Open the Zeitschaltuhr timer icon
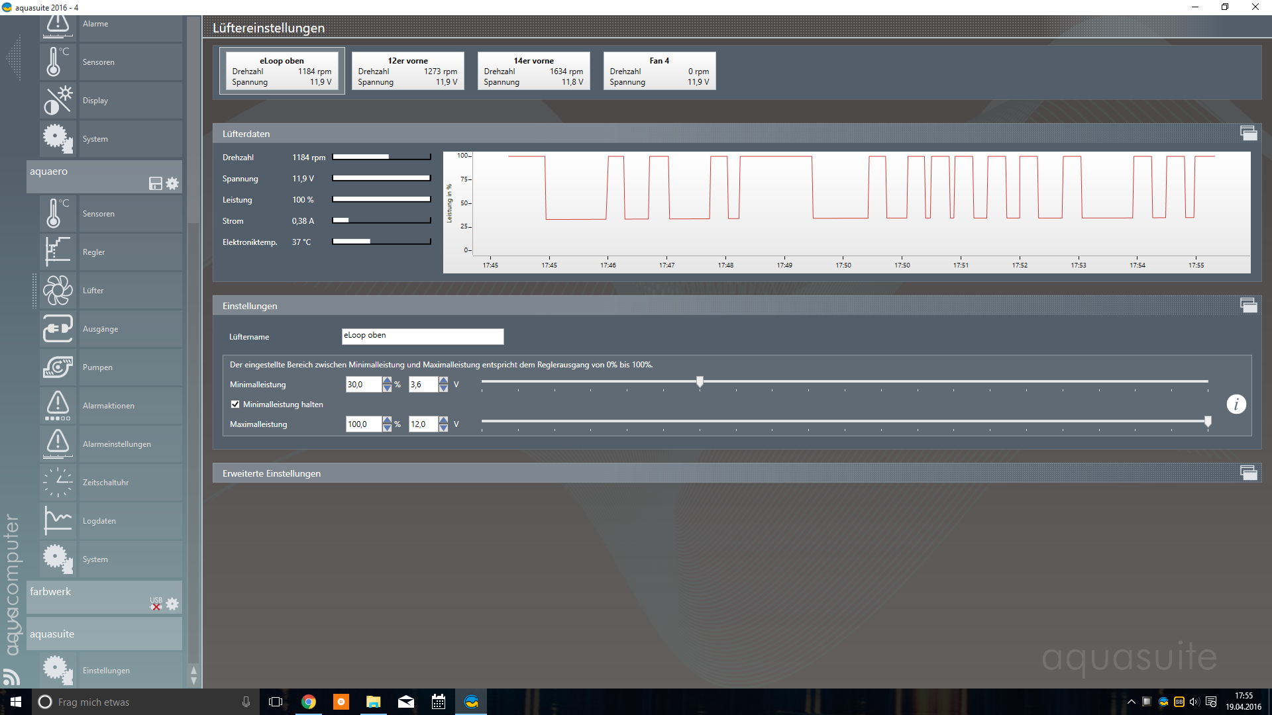This screenshot has width=1272, height=715. [x=58, y=483]
